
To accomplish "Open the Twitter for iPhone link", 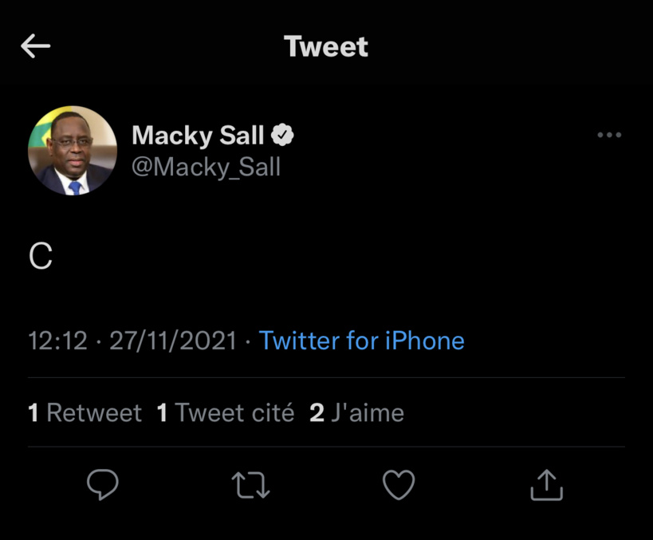I will [360, 341].
